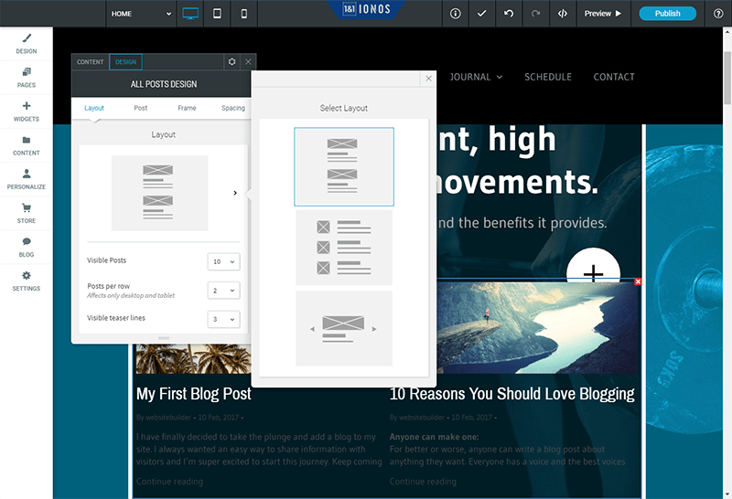This screenshot has width=732, height=499.
Task: Switch to mobile phone view
Action: click(x=244, y=14)
